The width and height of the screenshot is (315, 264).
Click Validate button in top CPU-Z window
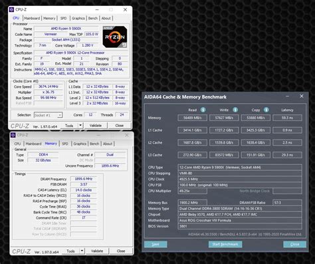pos(96,126)
